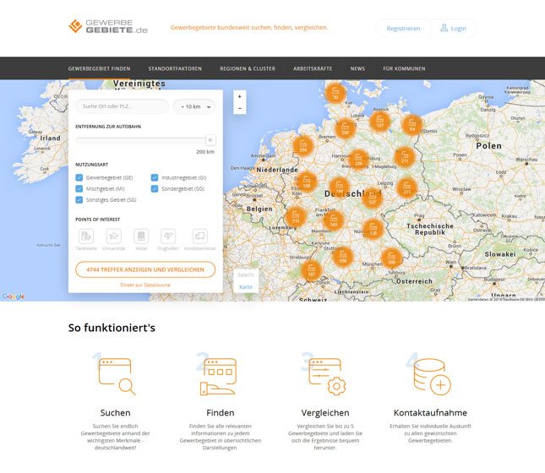Open the map cluster at Nürnberg
The height and width of the screenshot is (473, 545).
(373, 229)
